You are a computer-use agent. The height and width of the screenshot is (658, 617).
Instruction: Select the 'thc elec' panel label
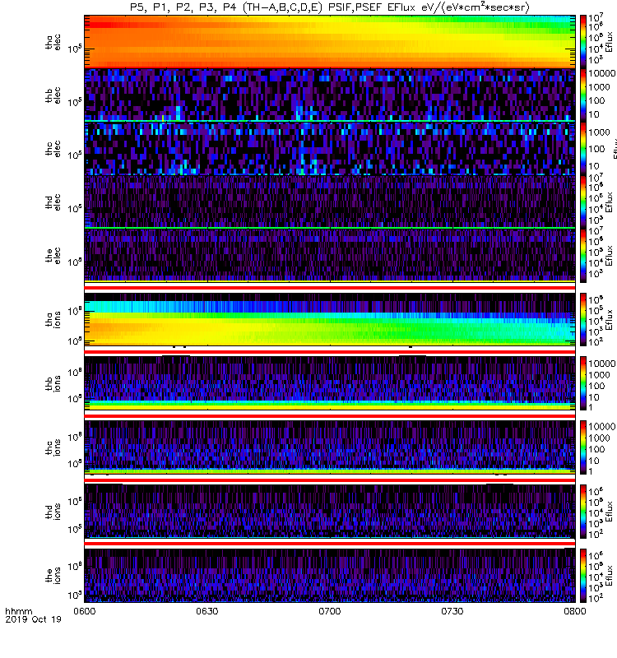[x=53, y=149]
